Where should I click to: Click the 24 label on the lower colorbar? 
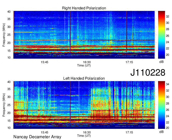167,116
